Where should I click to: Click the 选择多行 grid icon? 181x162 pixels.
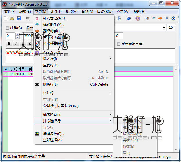point(37,134)
